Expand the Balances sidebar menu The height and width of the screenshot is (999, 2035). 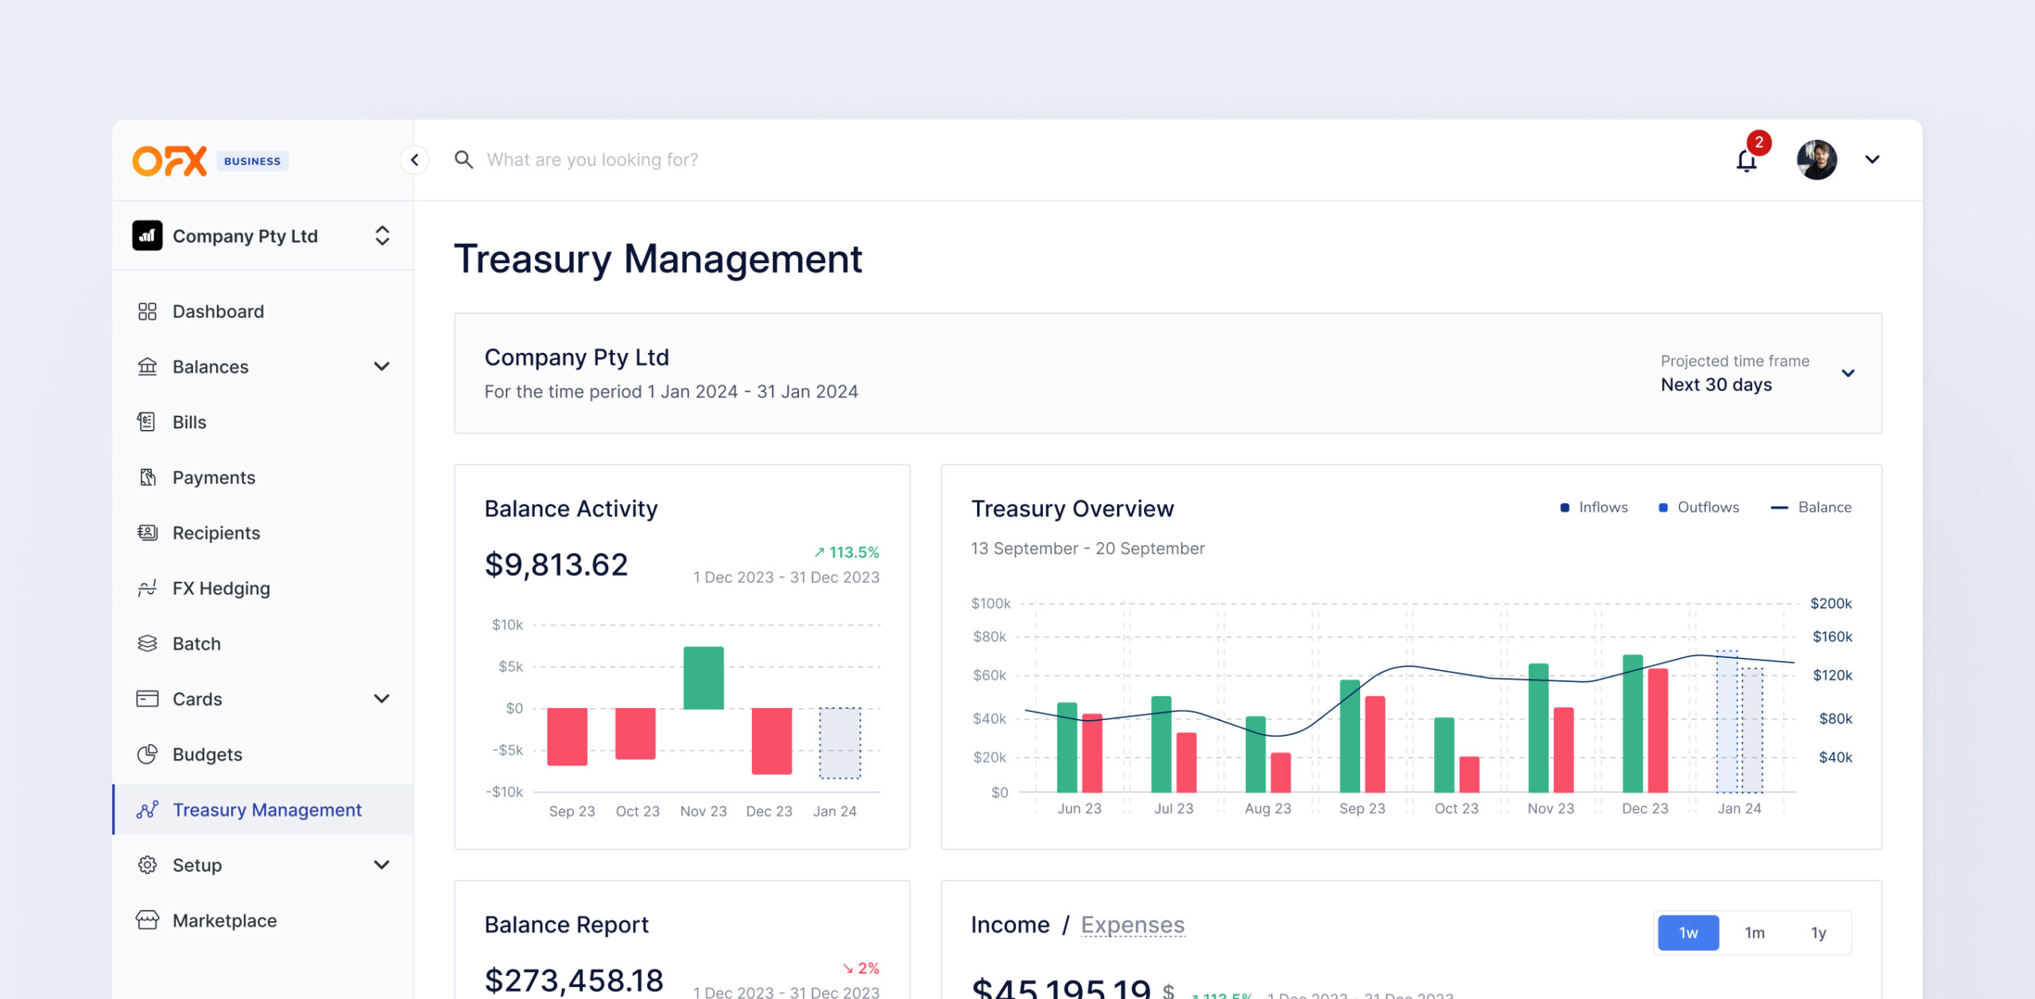coord(382,366)
